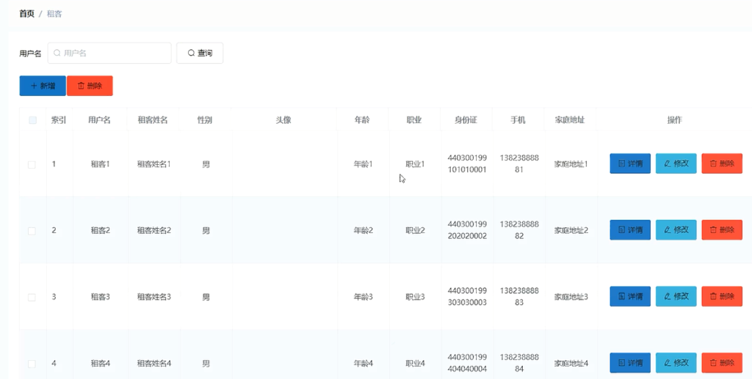Click the 职业4 cell
Screen dimensions: 752x379
tap(416, 364)
